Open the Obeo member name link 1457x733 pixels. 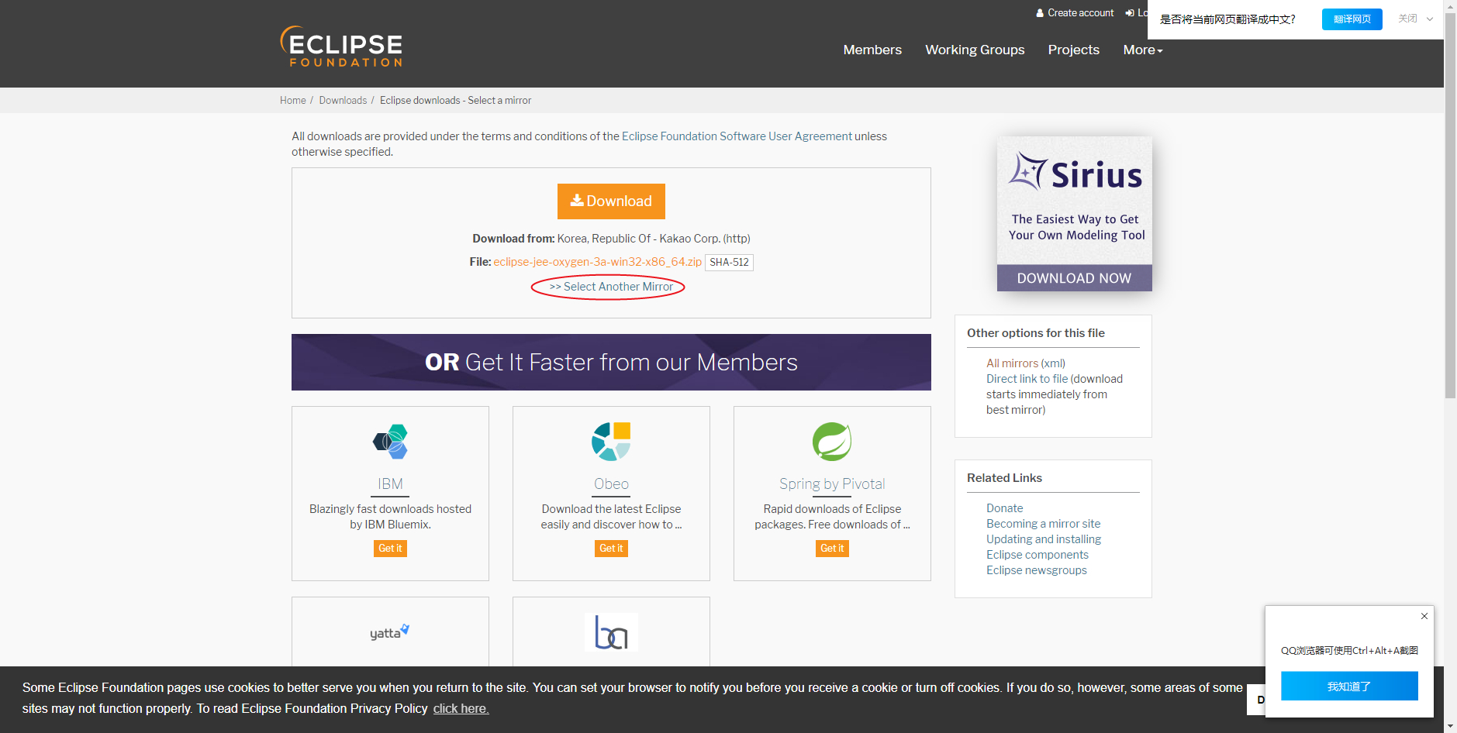click(x=611, y=484)
